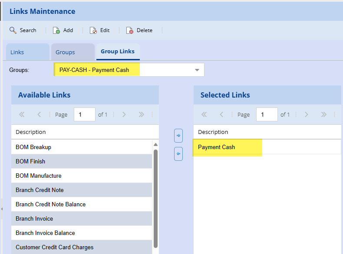Click the Edit pencil icon
The width and height of the screenshot is (343, 254).
93,30
